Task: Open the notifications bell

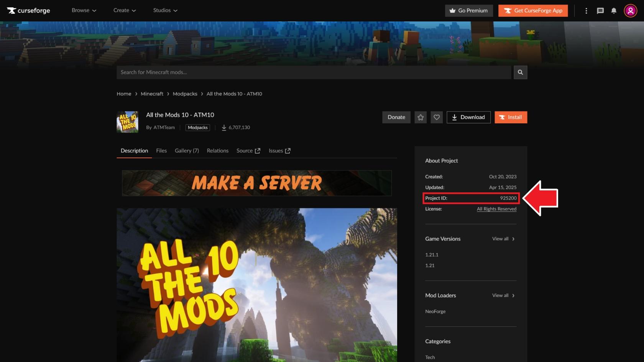Action: click(614, 11)
